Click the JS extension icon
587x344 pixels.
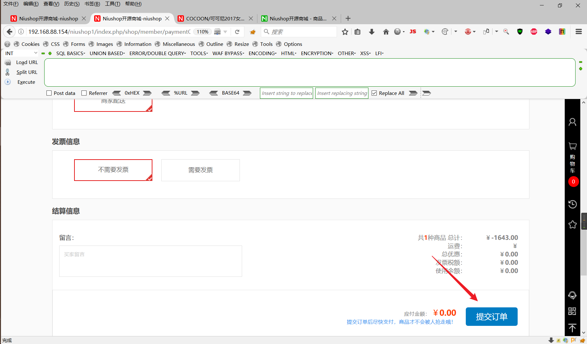point(413,32)
